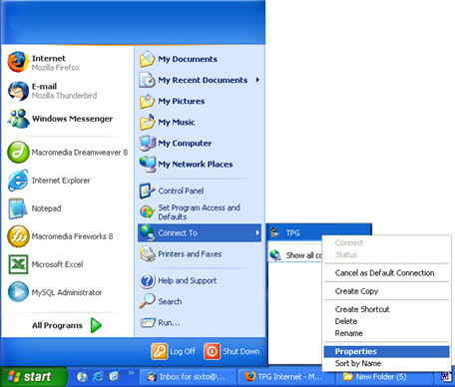Click Control Panel label

click(x=181, y=191)
